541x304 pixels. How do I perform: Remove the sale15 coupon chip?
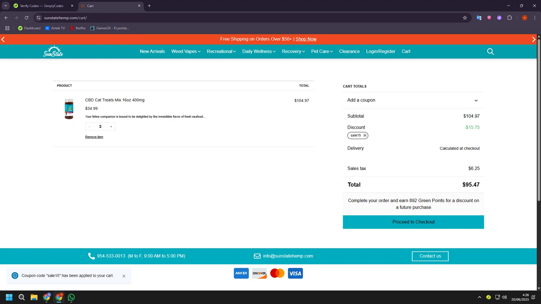coord(365,135)
